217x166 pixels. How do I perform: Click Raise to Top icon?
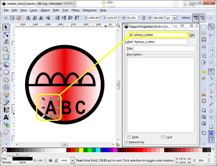click(77, 18)
